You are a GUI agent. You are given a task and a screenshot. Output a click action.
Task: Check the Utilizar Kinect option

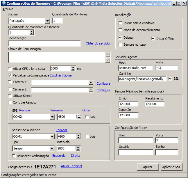pos(10,96)
